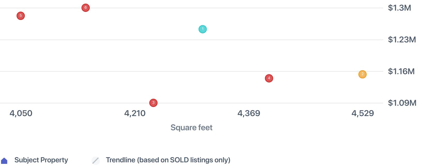
Task: Click the Trendline legend slash icon
Action: click(x=96, y=161)
